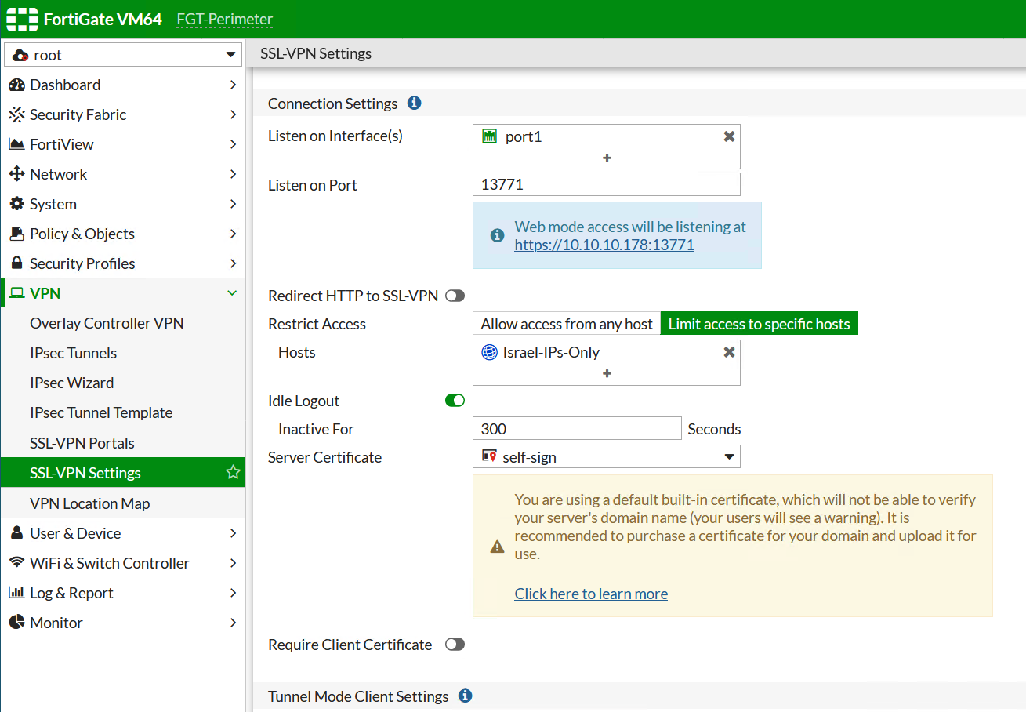1026x712 pixels.
Task: Click the Log & Report chevron
Action: tap(233, 593)
